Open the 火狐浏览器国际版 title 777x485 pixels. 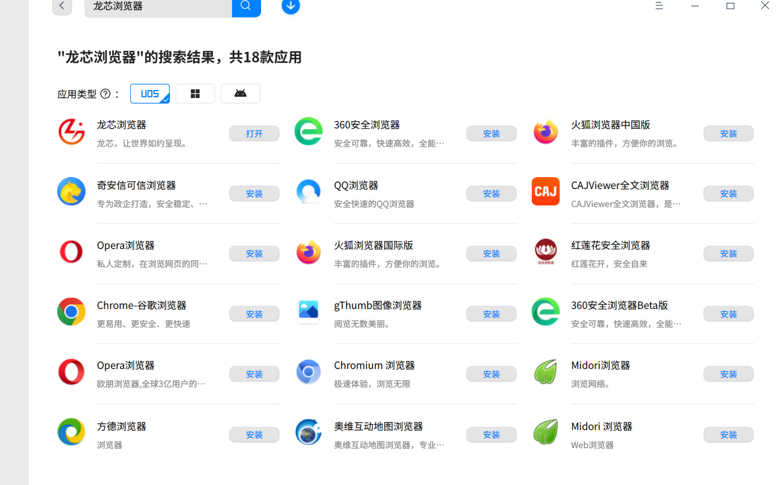[x=374, y=245]
